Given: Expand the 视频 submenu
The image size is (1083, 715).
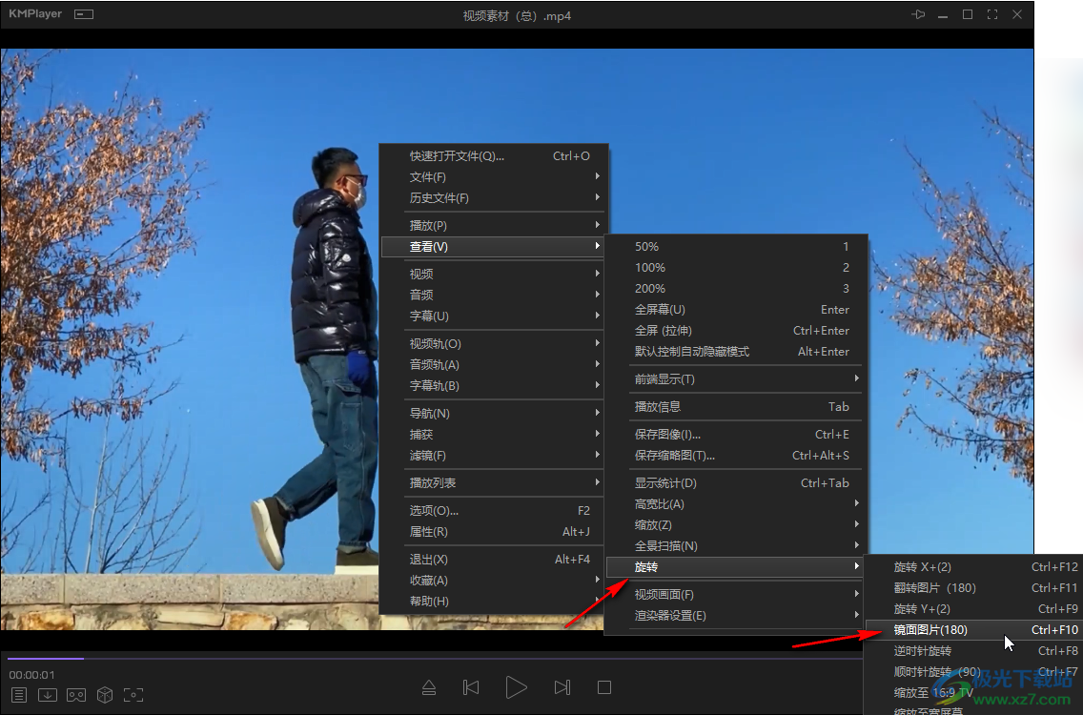Looking at the screenshot, I should [x=493, y=275].
